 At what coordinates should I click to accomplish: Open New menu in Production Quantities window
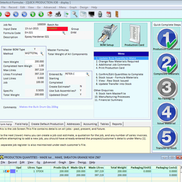coord(72,162)
